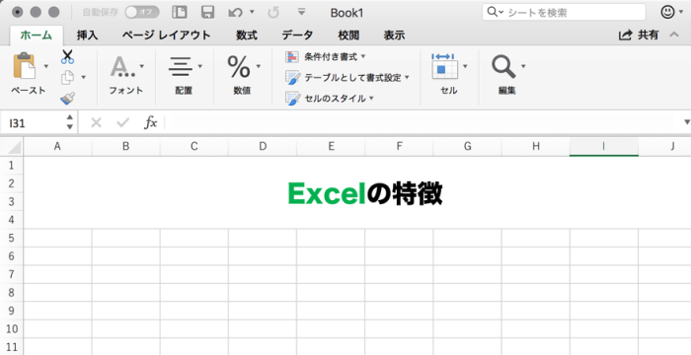The width and height of the screenshot is (691, 355).
Task: Switch to the ページ レイアウト tab
Action: coord(166,35)
